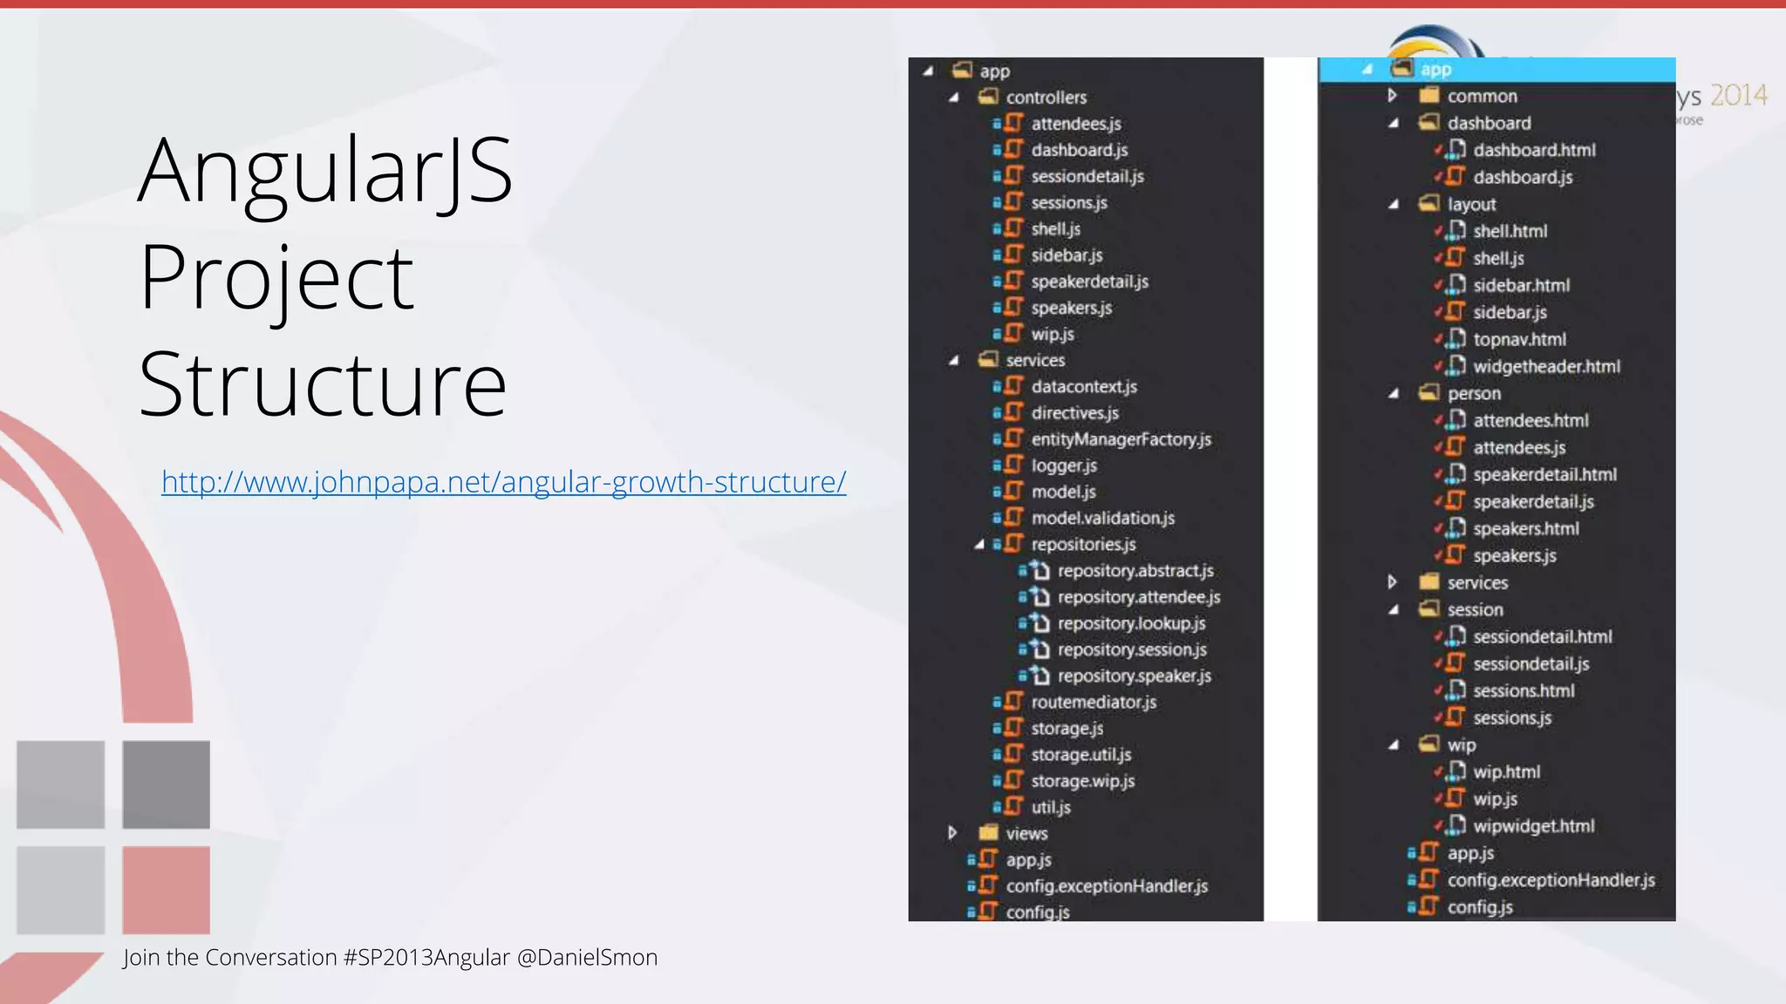Select wip.html in wip folder
This screenshot has width=1786, height=1004.
click(1506, 771)
